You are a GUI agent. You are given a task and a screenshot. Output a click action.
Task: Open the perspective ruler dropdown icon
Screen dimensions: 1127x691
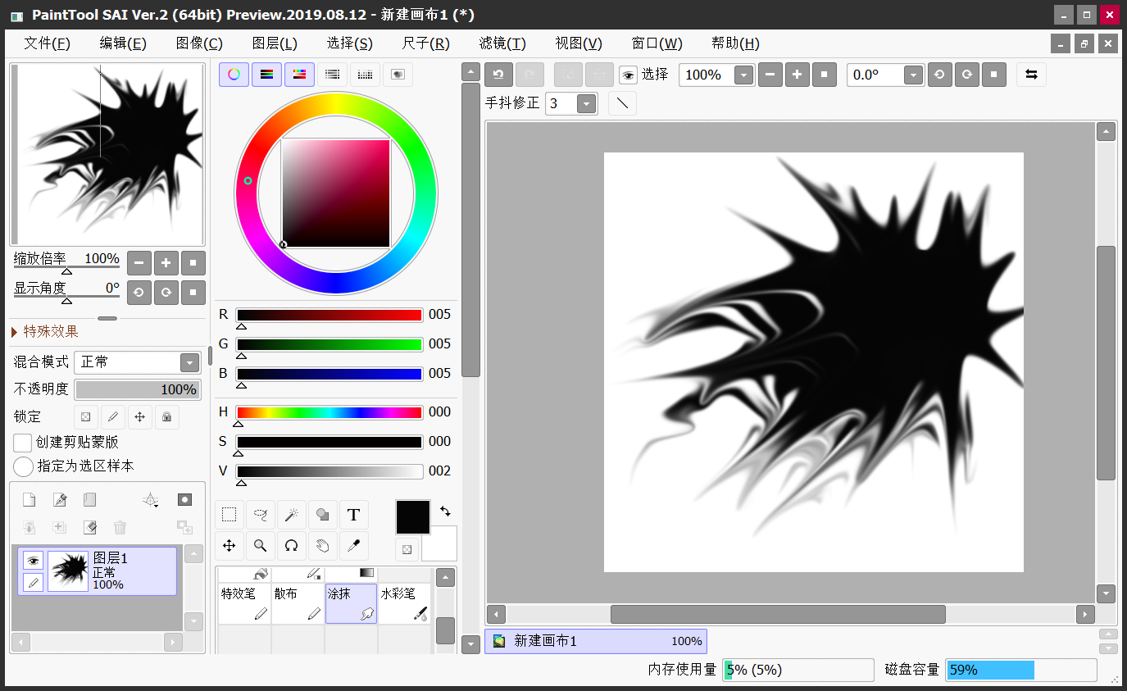150,500
